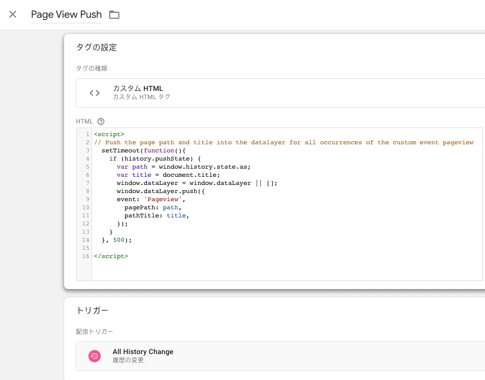The height and width of the screenshot is (380, 485).
Task: Click the All History Change trigger icon
Action: [x=95, y=356]
